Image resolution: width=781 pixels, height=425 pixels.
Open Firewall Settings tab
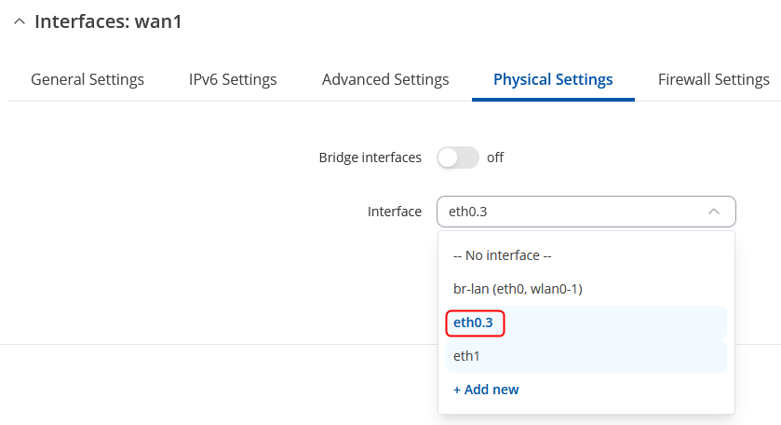pos(713,79)
